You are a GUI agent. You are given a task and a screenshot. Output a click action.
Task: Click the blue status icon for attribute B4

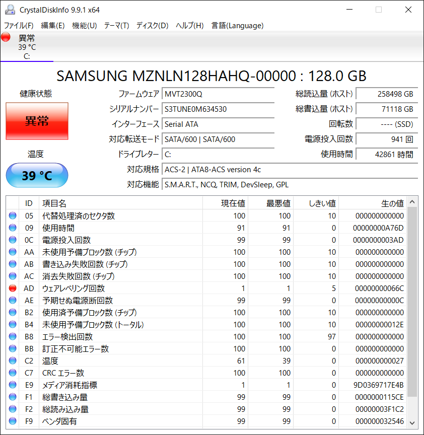[x=13, y=324]
